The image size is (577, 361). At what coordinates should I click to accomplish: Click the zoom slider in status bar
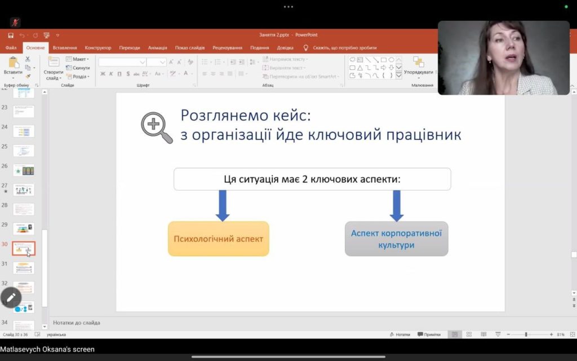[x=526, y=334]
